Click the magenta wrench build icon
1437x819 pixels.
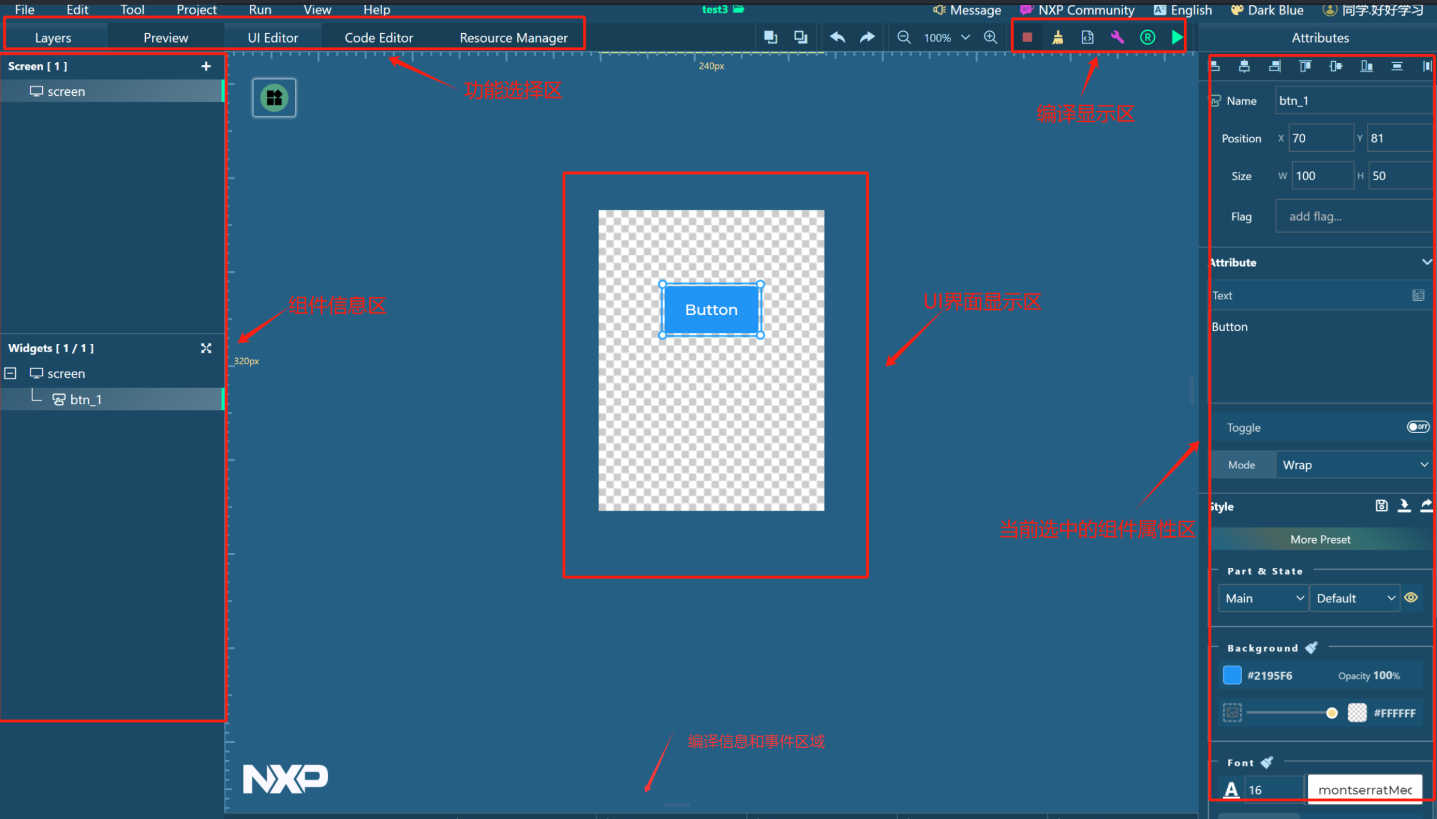click(x=1117, y=38)
